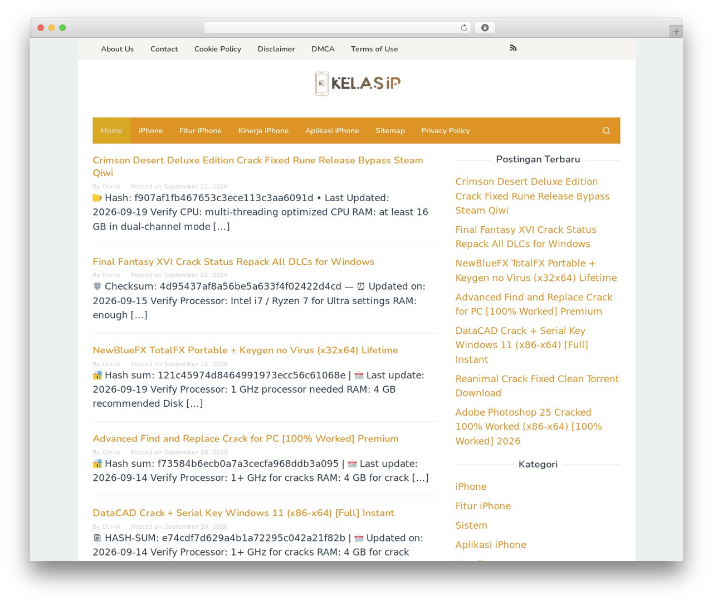This screenshot has height=604, width=713.
Task: Open the browser downloads button
Action: (x=485, y=28)
